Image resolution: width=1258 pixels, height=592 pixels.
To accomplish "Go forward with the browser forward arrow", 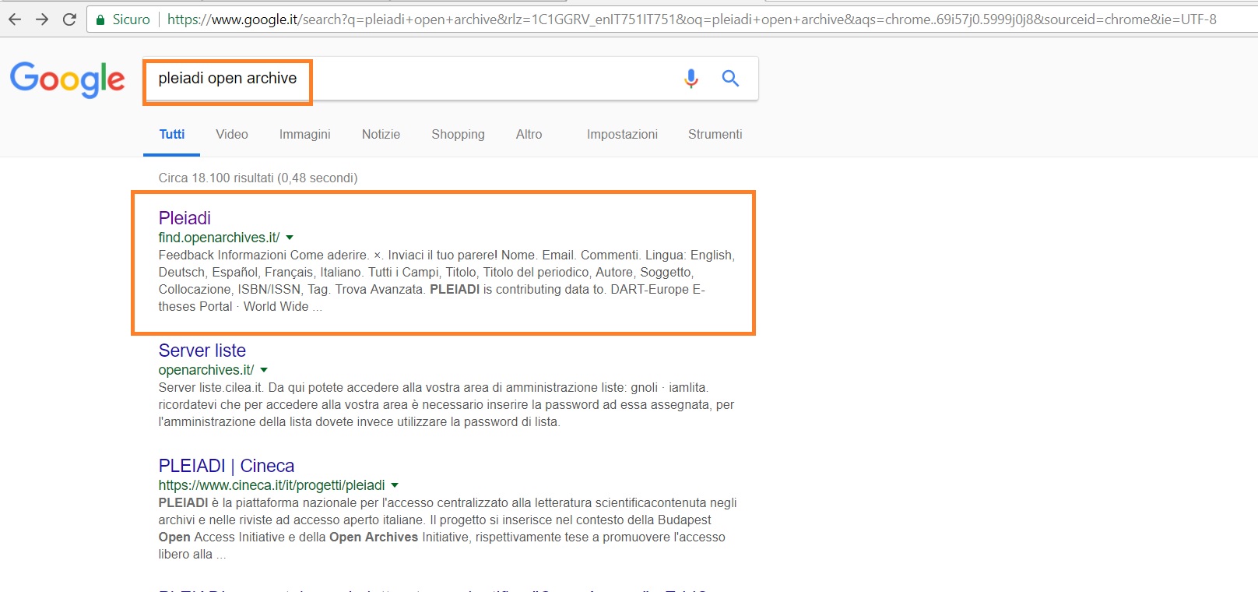I will (42, 19).
